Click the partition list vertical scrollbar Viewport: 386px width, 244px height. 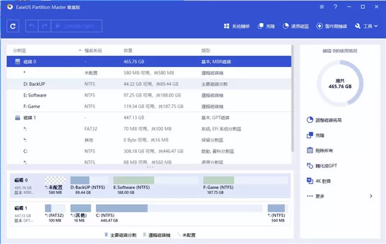click(293, 99)
